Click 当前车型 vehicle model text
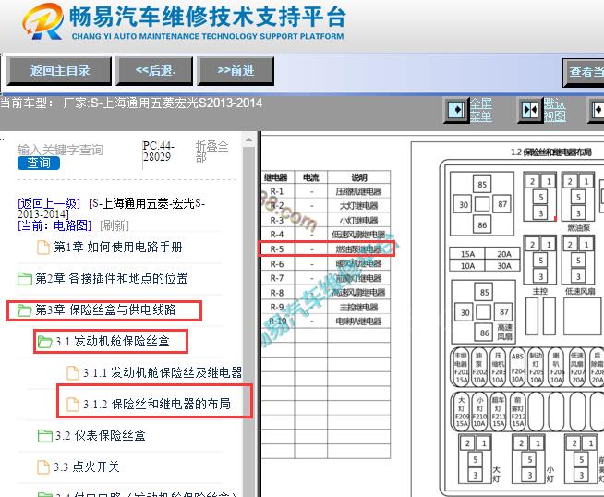Image resolution: width=604 pixels, height=497 pixels. pos(131,103)
